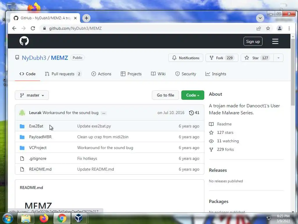View 229 forks link
298x224 pixels.
[x=226, y=149]
